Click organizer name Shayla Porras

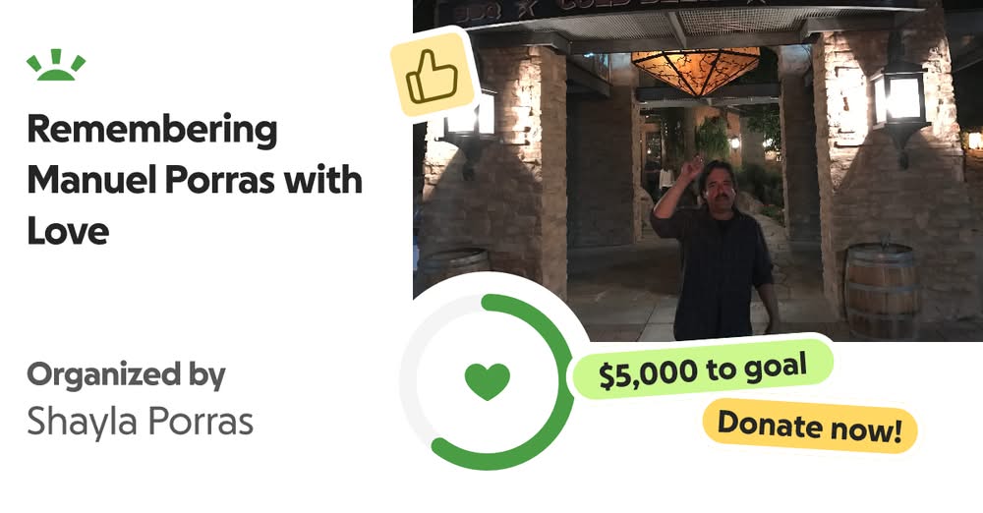[140, 422]
